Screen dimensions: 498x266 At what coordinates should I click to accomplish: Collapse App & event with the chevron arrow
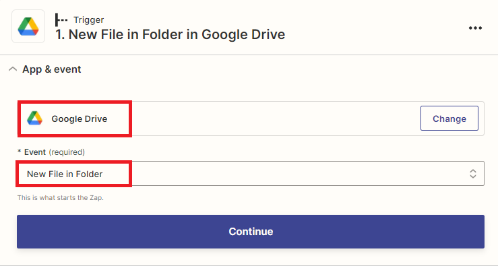tap(13, 69)
